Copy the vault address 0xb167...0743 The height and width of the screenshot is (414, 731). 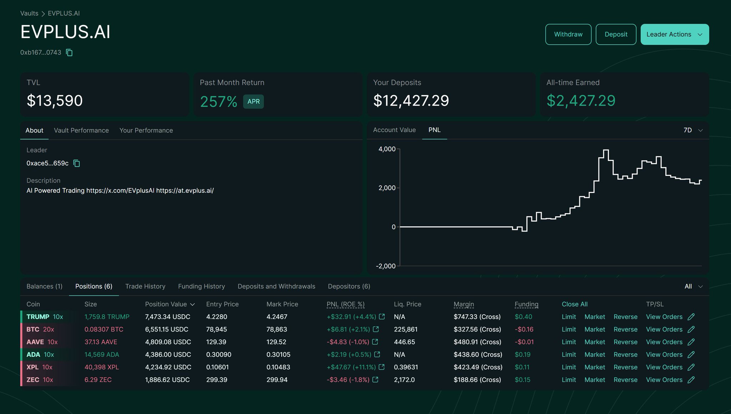(70, 53)
